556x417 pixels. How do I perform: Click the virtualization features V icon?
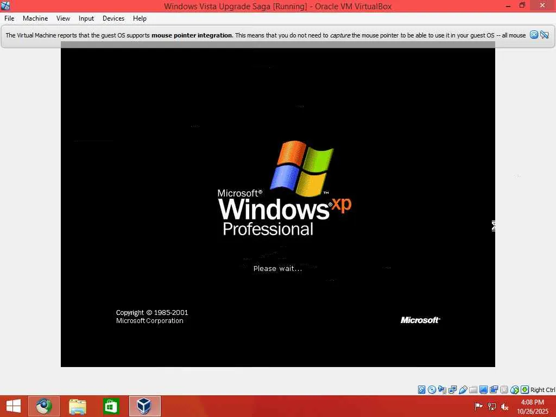tap(504, 390)
